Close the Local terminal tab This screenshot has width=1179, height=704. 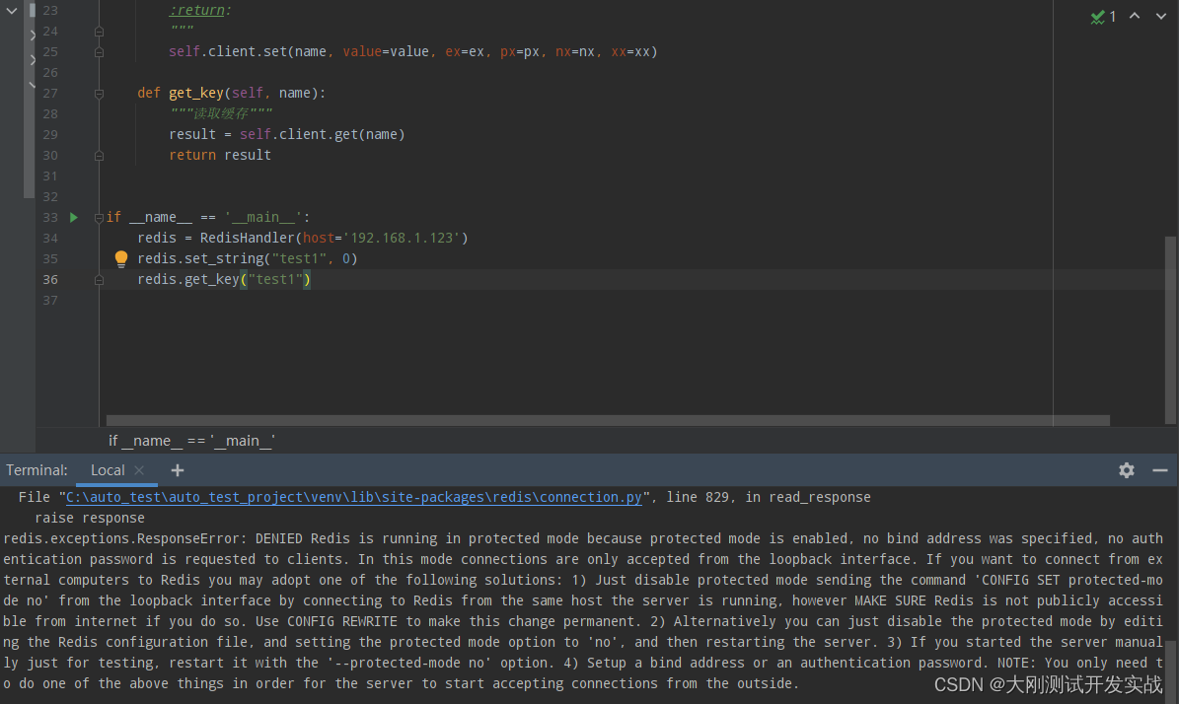pos(139,470)
